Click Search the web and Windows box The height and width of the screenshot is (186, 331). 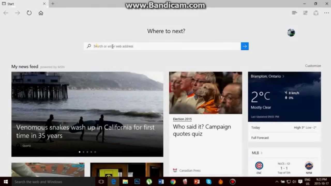pos(54,182)
